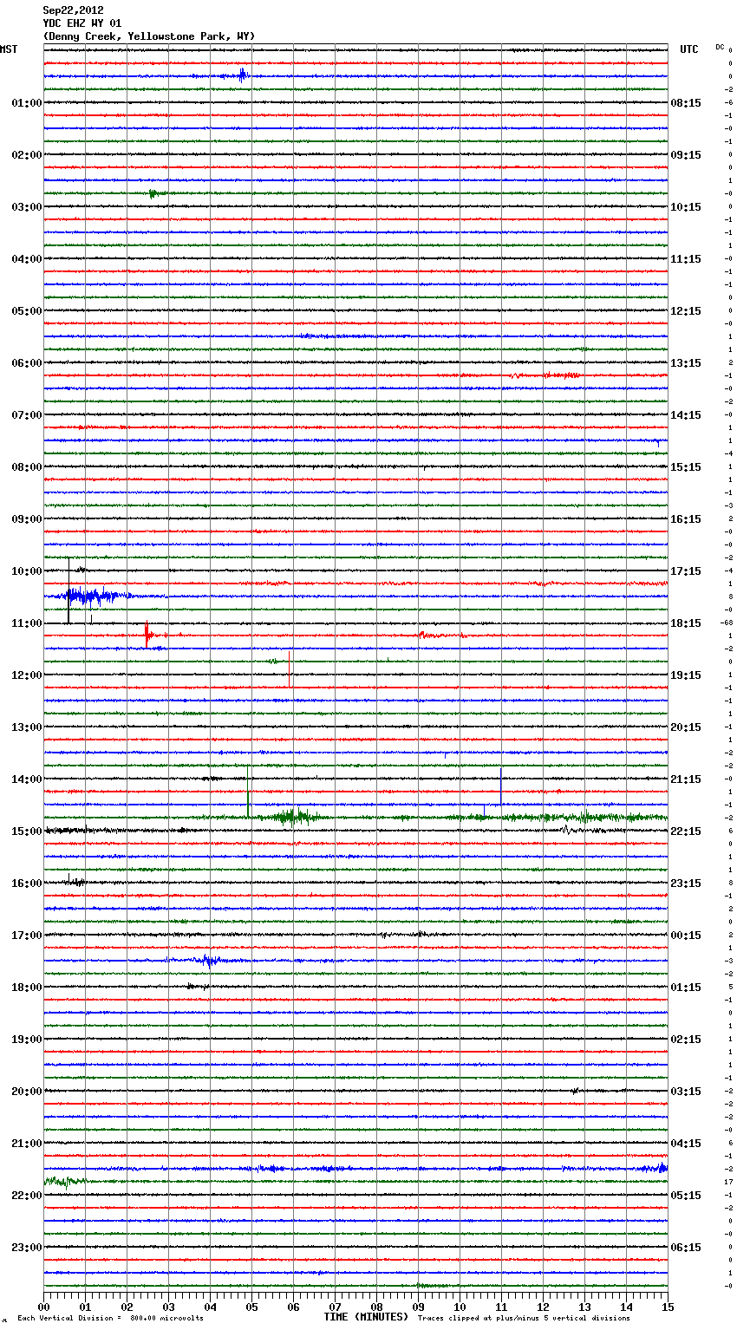Screen dimensions: 737x1330
Task: Click the large blue seismic burst after 10:00 MST
Action: 82,596
